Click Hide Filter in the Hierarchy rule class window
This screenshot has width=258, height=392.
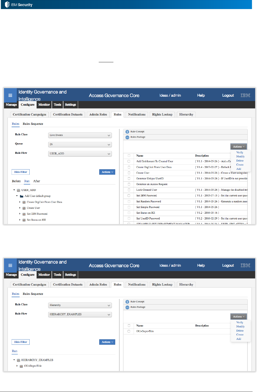pyautogui.click(x=21, y=342)
